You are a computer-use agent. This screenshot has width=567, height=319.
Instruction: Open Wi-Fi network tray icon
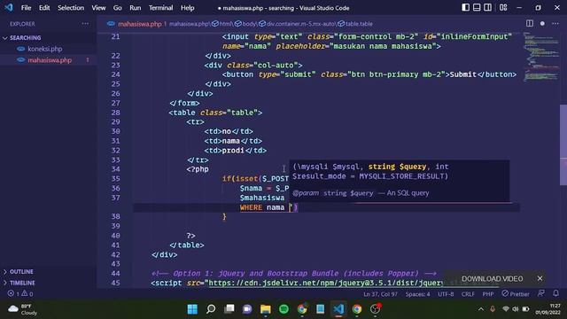click(506, 309)
